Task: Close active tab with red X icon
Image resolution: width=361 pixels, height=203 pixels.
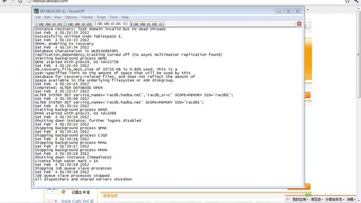Action: (x=299, y=24)
